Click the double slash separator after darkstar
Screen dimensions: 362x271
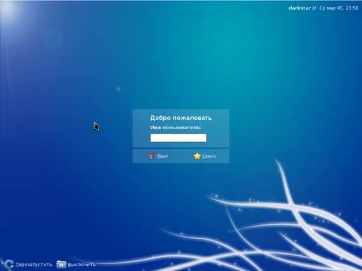tap(314, 8)
